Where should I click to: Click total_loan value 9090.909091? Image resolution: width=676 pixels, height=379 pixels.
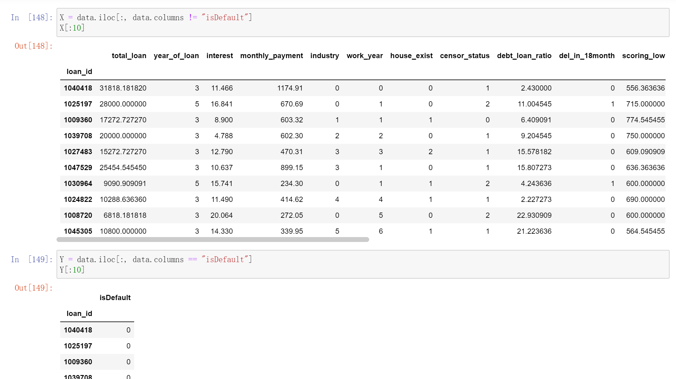click(125, 184)
